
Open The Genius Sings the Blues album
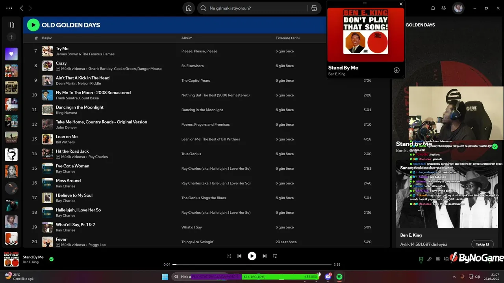point(204,198)
